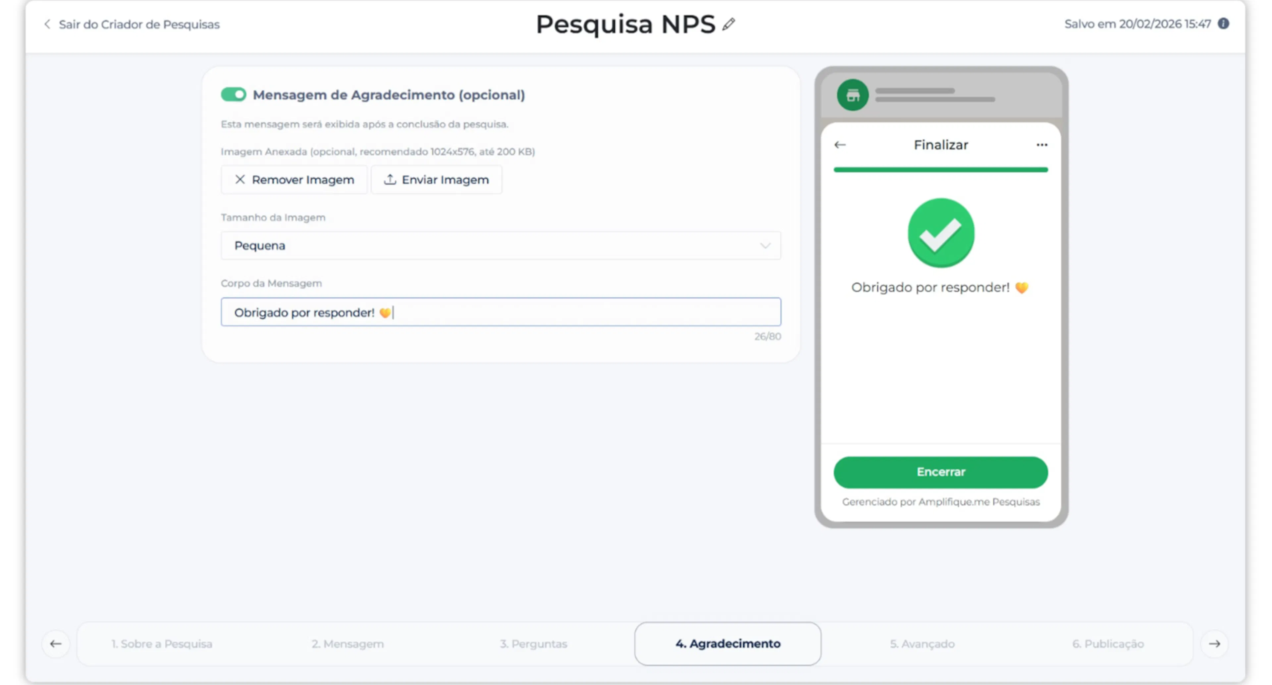Open the Tamanho da Imagem dropdown
Viewport: 1272px width, 685px height.
tap(500, 246)
